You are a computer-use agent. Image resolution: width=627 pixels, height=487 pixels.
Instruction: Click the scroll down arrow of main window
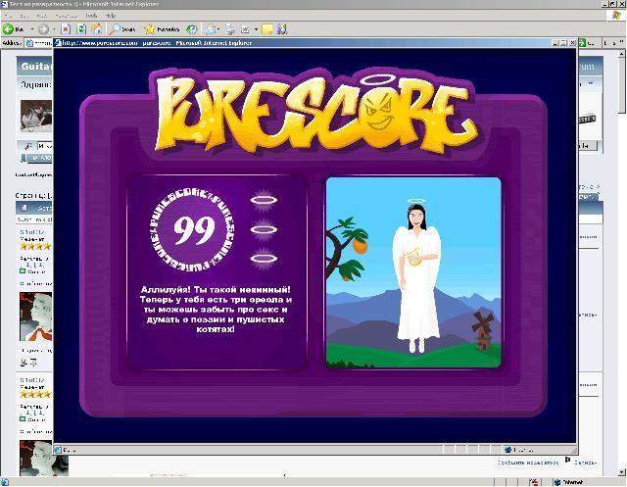point(622,472)
